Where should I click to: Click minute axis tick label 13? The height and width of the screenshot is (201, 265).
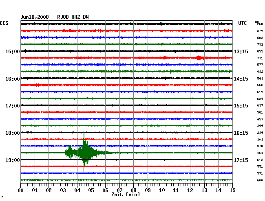click(204, 190)
